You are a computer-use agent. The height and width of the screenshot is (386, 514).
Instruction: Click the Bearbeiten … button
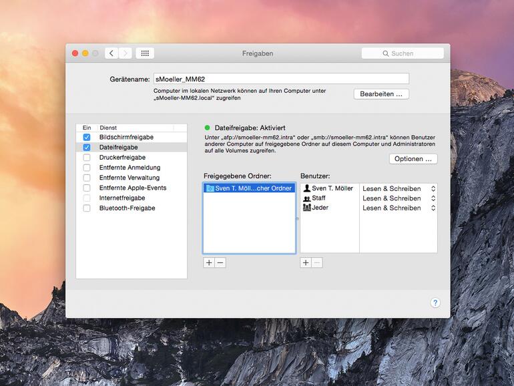[381, 94]
